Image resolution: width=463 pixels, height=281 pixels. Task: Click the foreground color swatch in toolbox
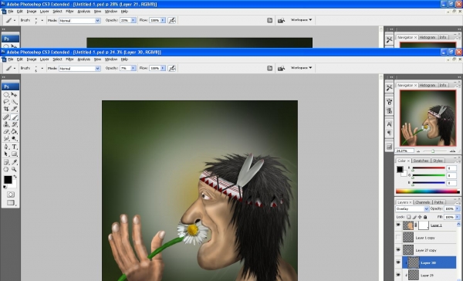pyautogui.click(x=8, y=180)
